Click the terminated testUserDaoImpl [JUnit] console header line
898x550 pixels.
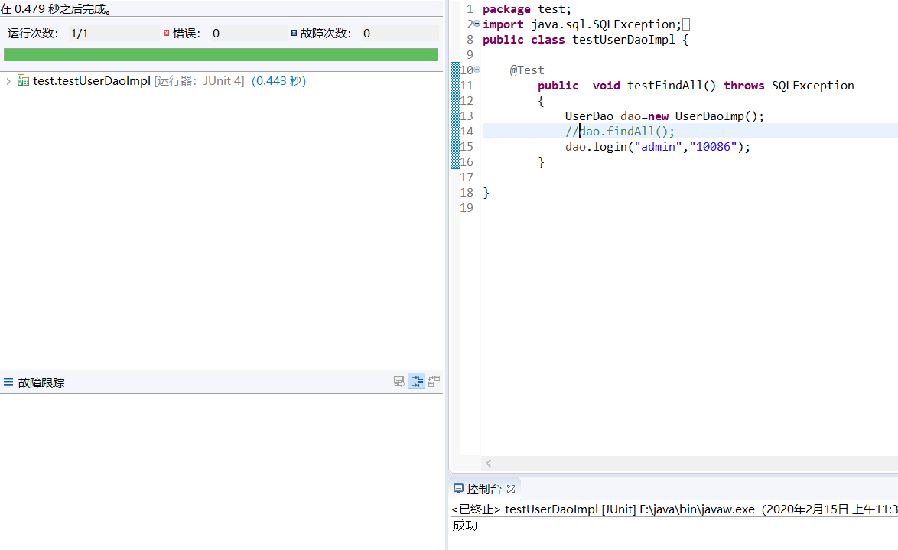[675, 509]
